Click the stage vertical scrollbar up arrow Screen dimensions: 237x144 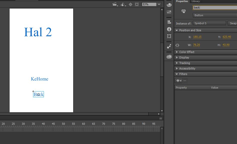click(162, 9)
